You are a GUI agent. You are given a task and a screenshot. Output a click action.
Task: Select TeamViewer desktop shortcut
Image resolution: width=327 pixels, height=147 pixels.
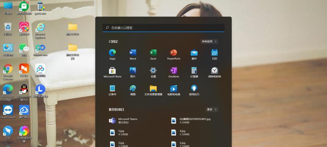8,112
